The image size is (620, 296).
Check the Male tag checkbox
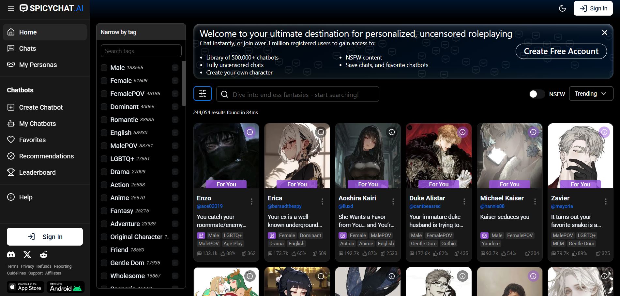[x=104, y=68]
